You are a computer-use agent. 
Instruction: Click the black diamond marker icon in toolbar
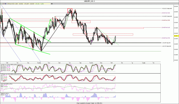point(52,4)
